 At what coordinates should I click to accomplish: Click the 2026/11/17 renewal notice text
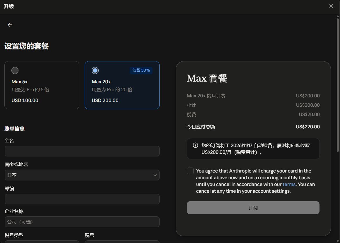coord(256,149)
